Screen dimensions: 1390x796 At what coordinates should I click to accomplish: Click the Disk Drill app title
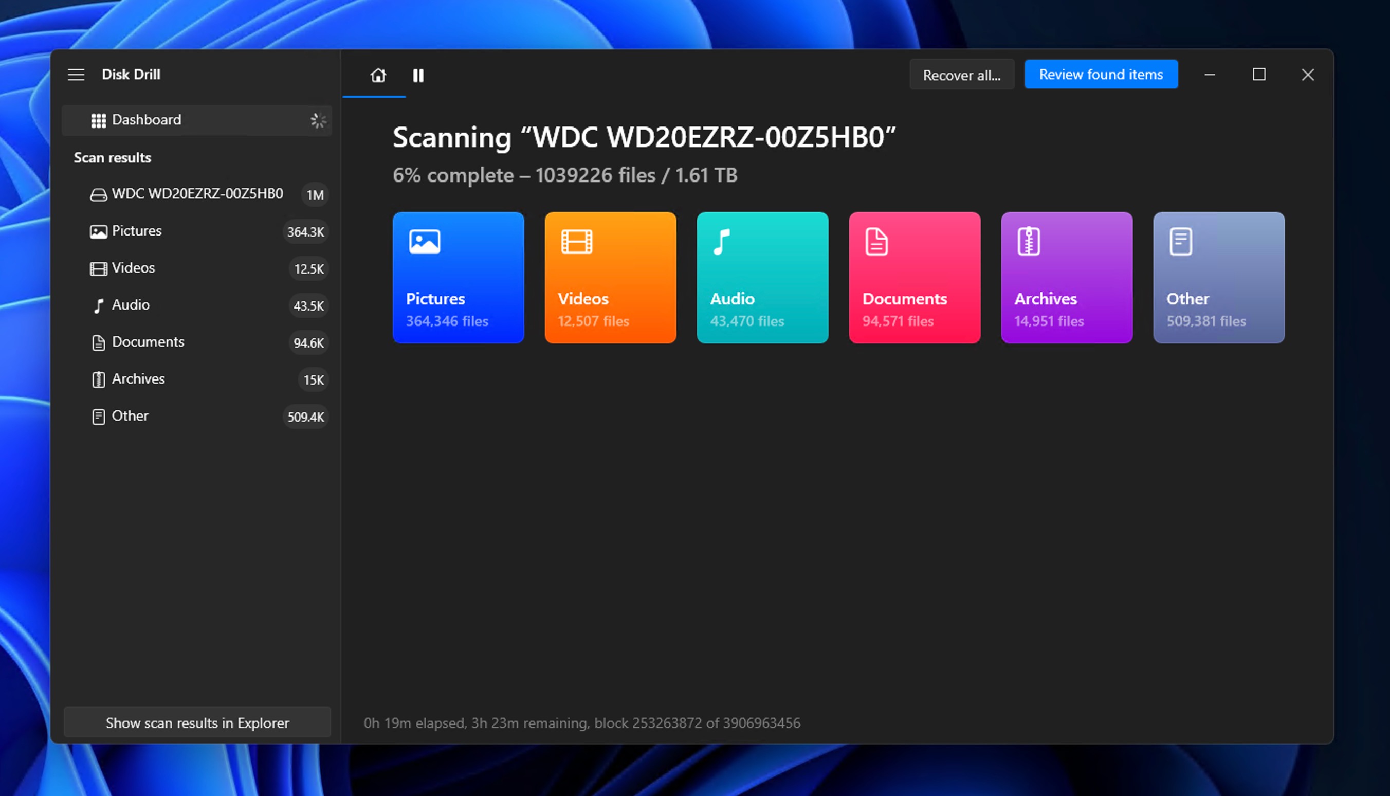pos(131,75)
